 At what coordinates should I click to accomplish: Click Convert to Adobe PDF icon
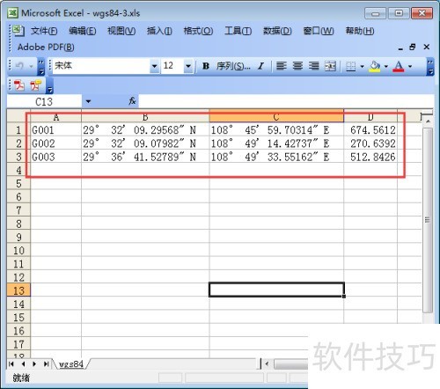[19, 86]
